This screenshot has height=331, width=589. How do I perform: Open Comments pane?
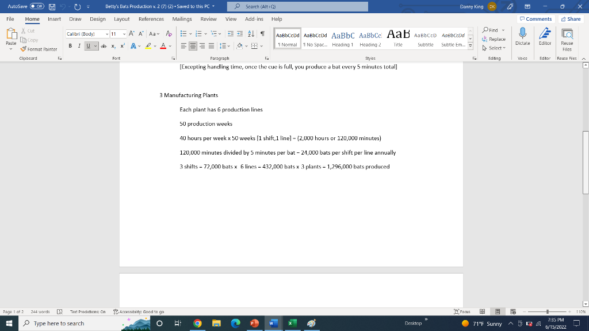pos(536,19)
